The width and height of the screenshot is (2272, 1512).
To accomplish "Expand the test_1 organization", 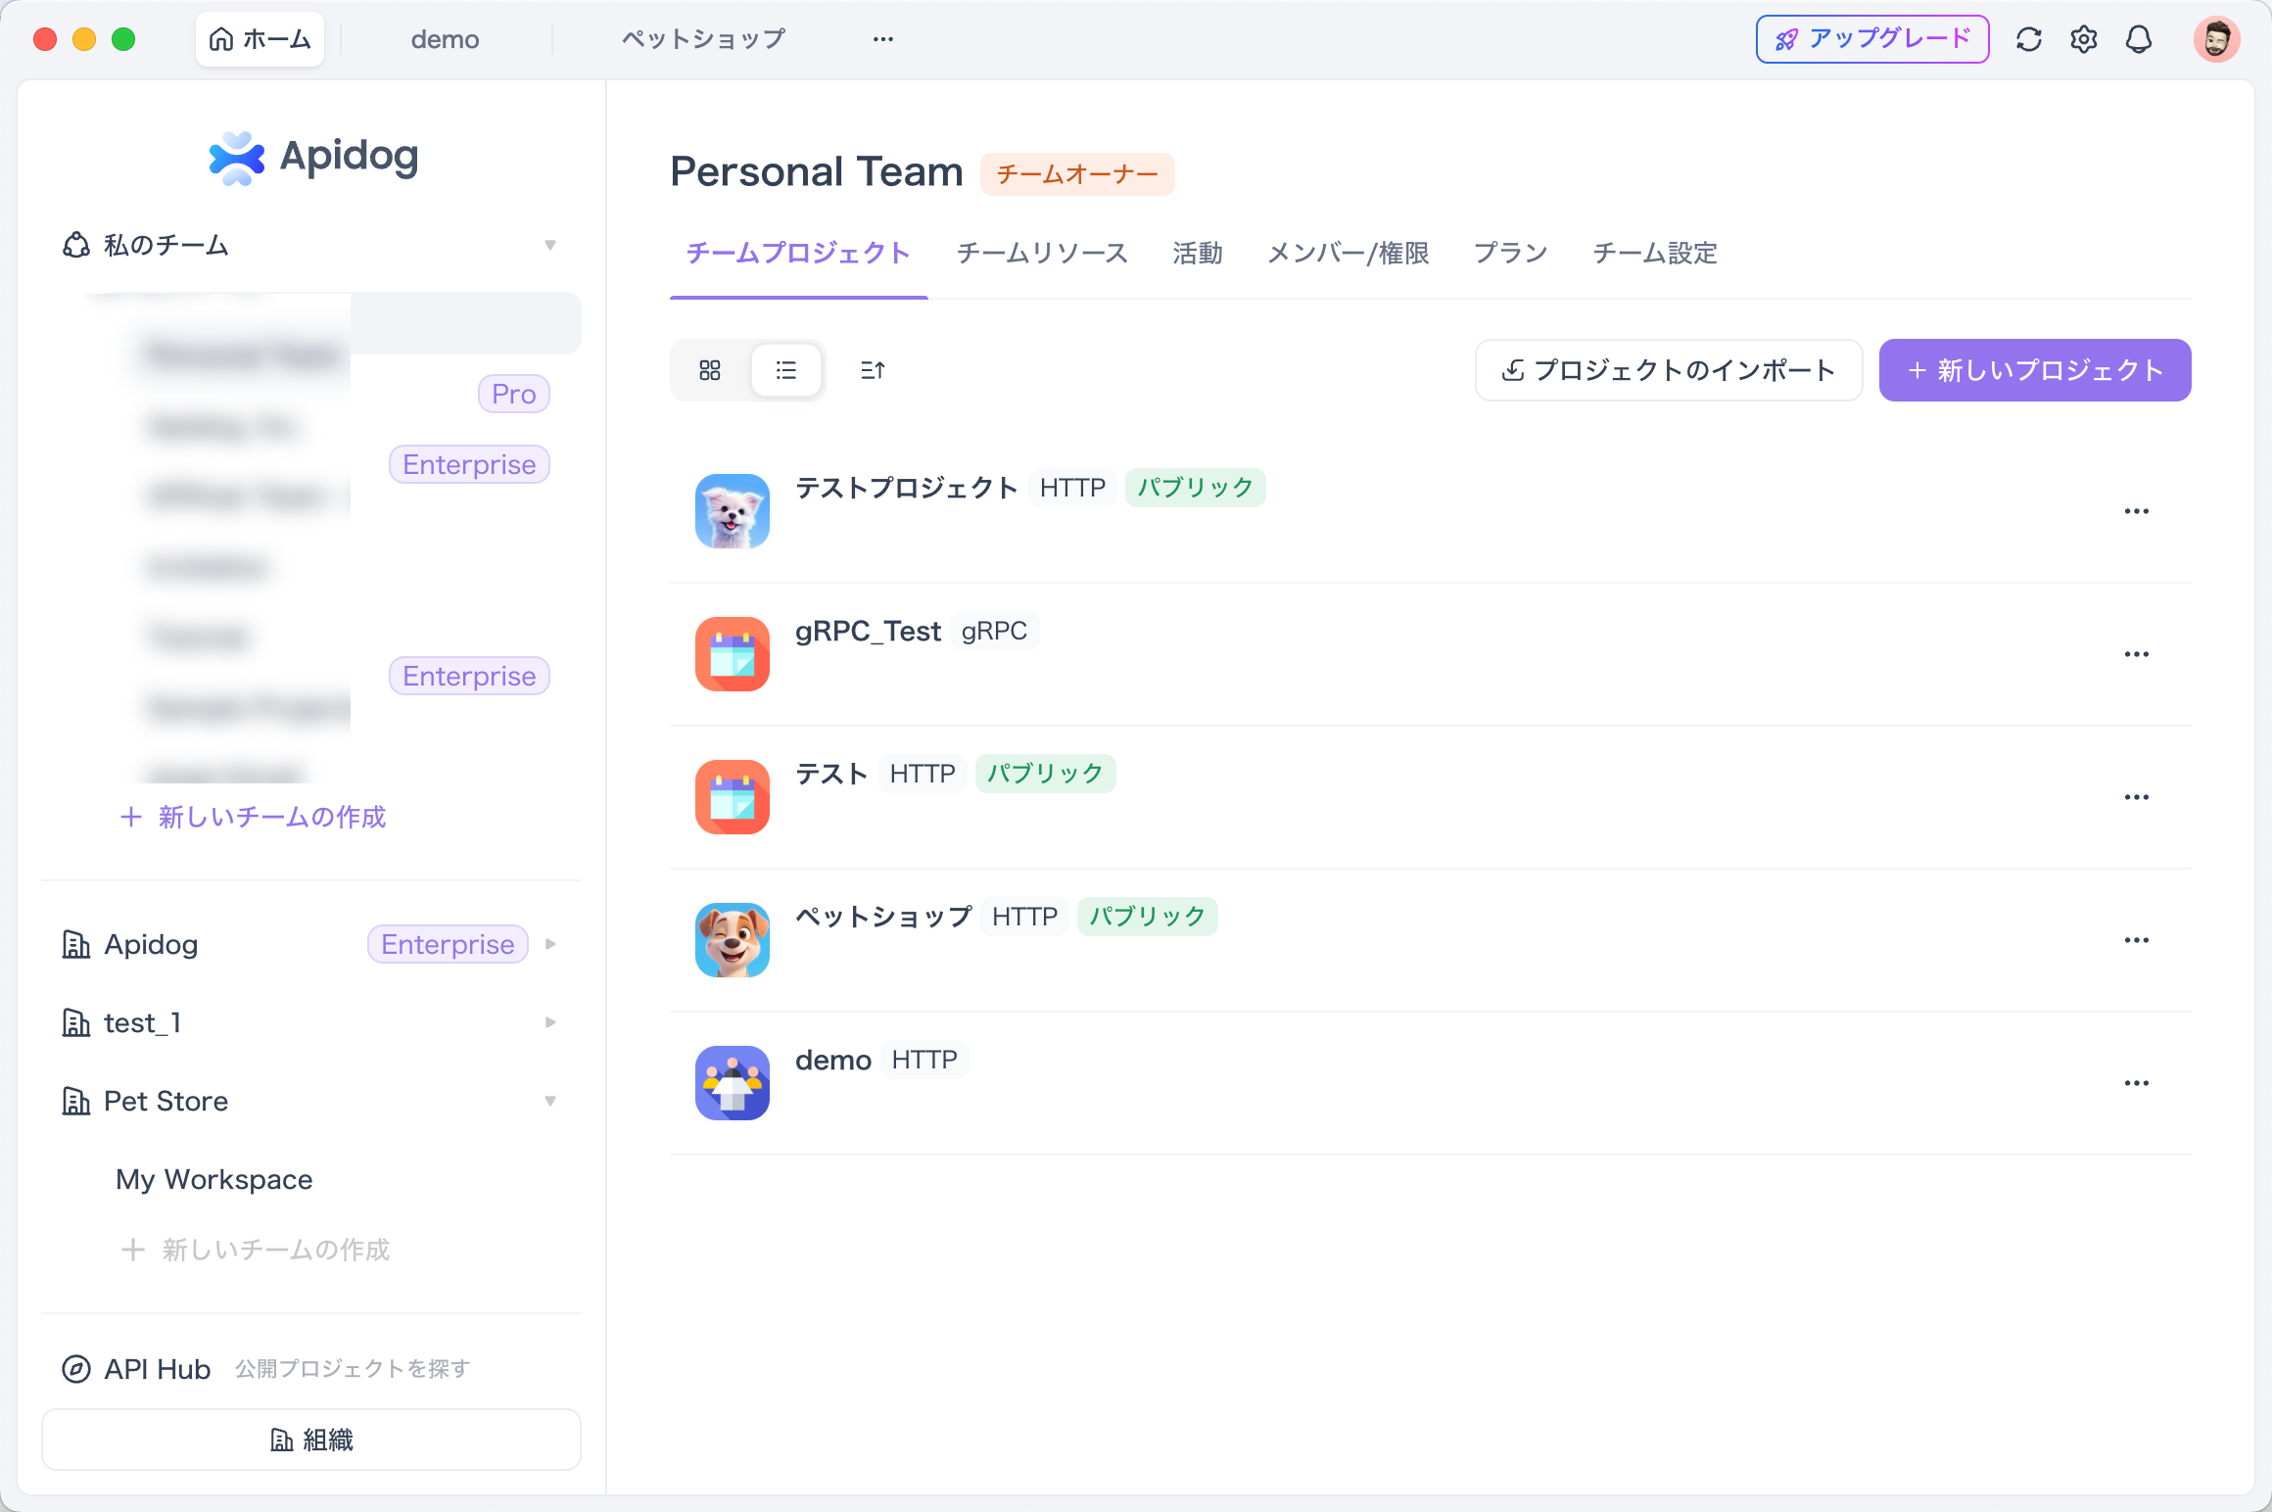I will pos(550,1022).
